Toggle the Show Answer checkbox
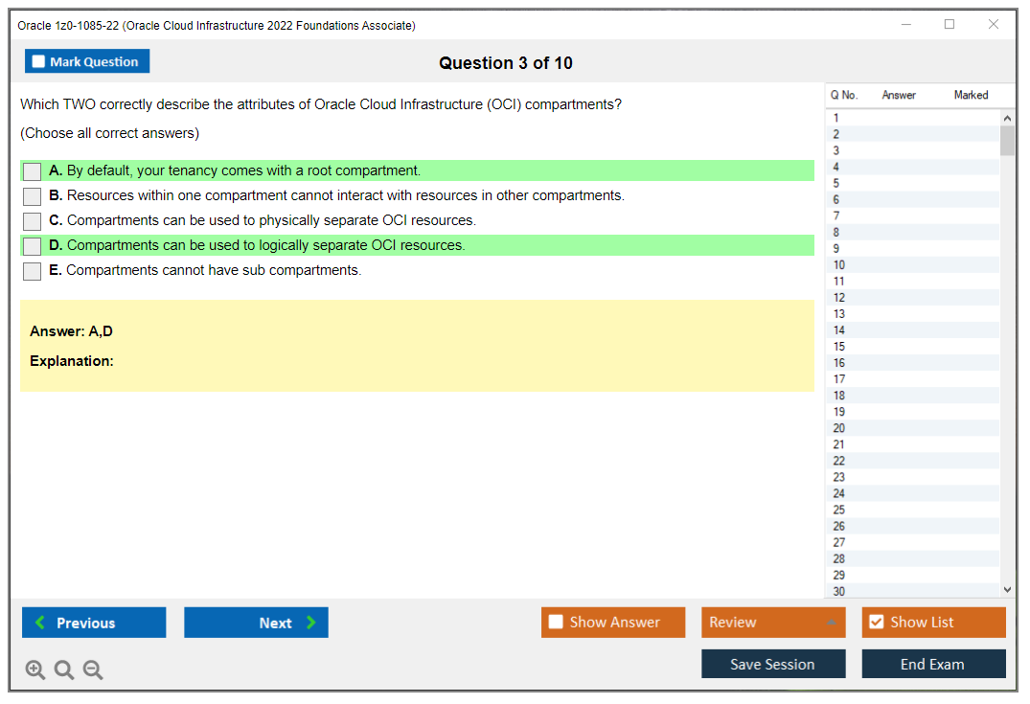Screen dimensions: 1030x704 (x=556, y=622)
